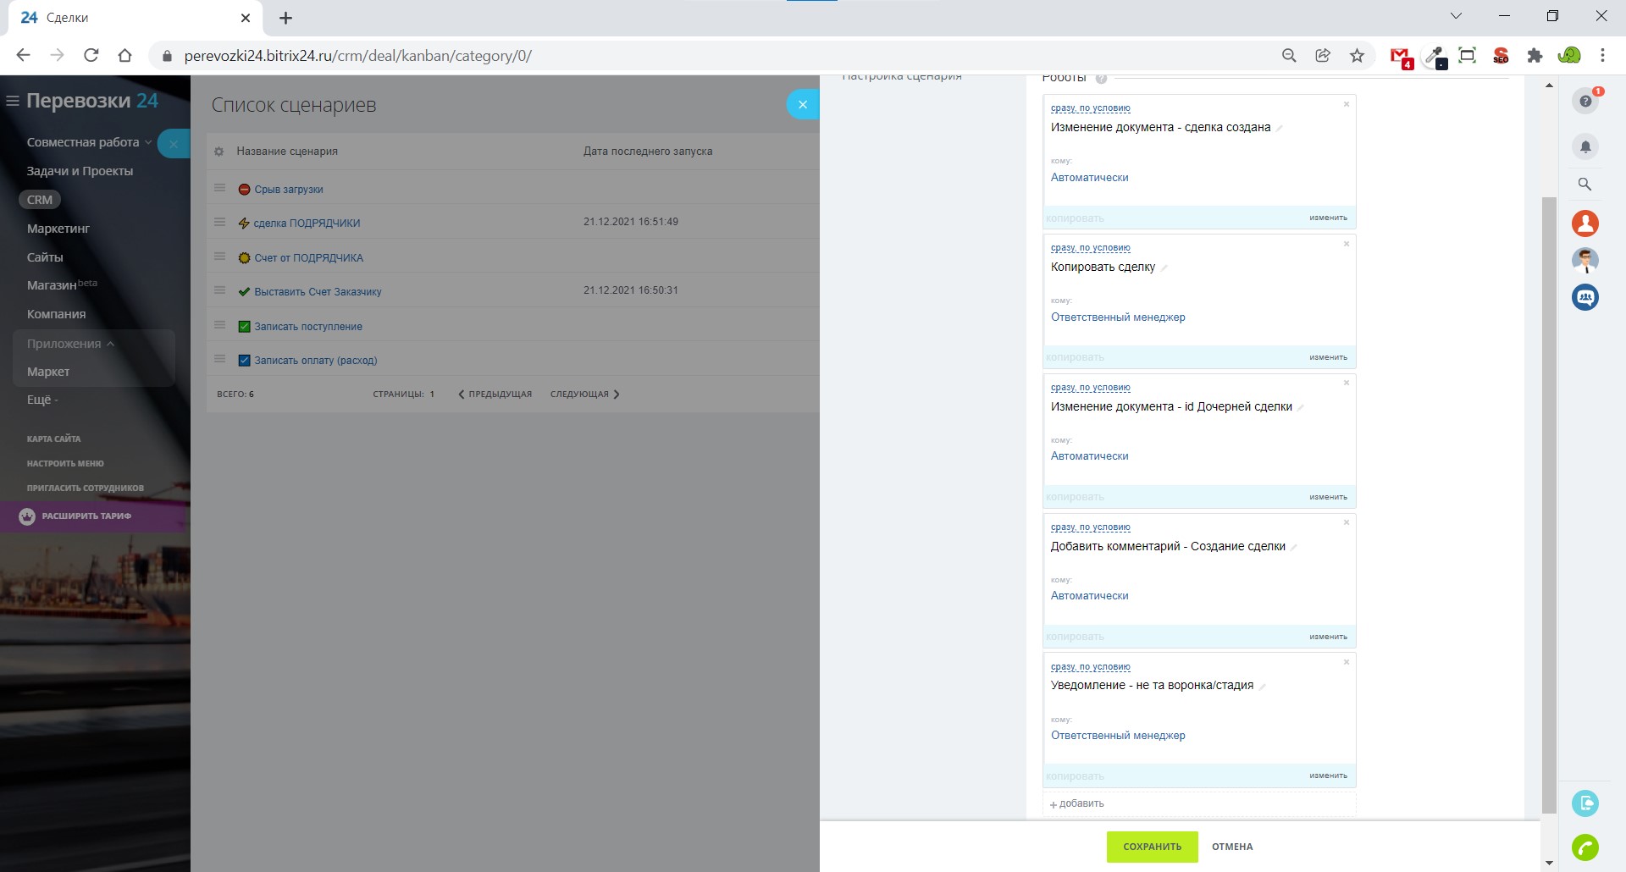The image size is (1626, 872).
Task: Remove the 'Копировать сделку' robot
Action: point(1347,244)
